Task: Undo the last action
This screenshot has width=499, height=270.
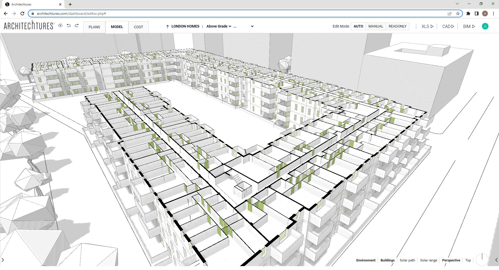Action: point(69,26)
